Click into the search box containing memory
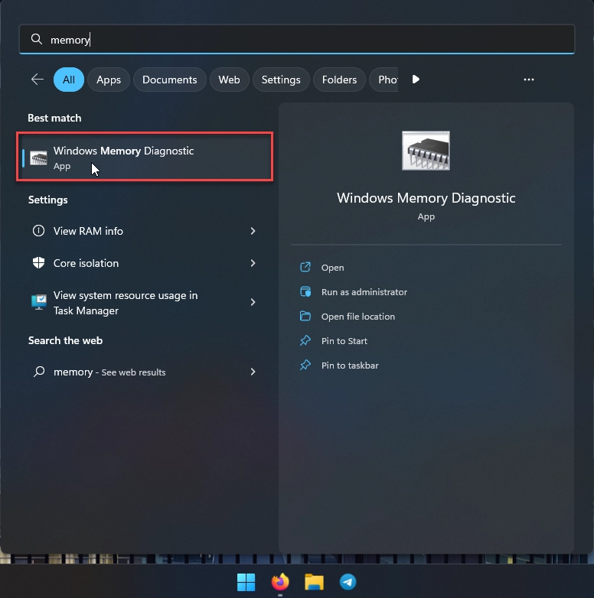Screen dimensions: 594x598 [297, 39]
